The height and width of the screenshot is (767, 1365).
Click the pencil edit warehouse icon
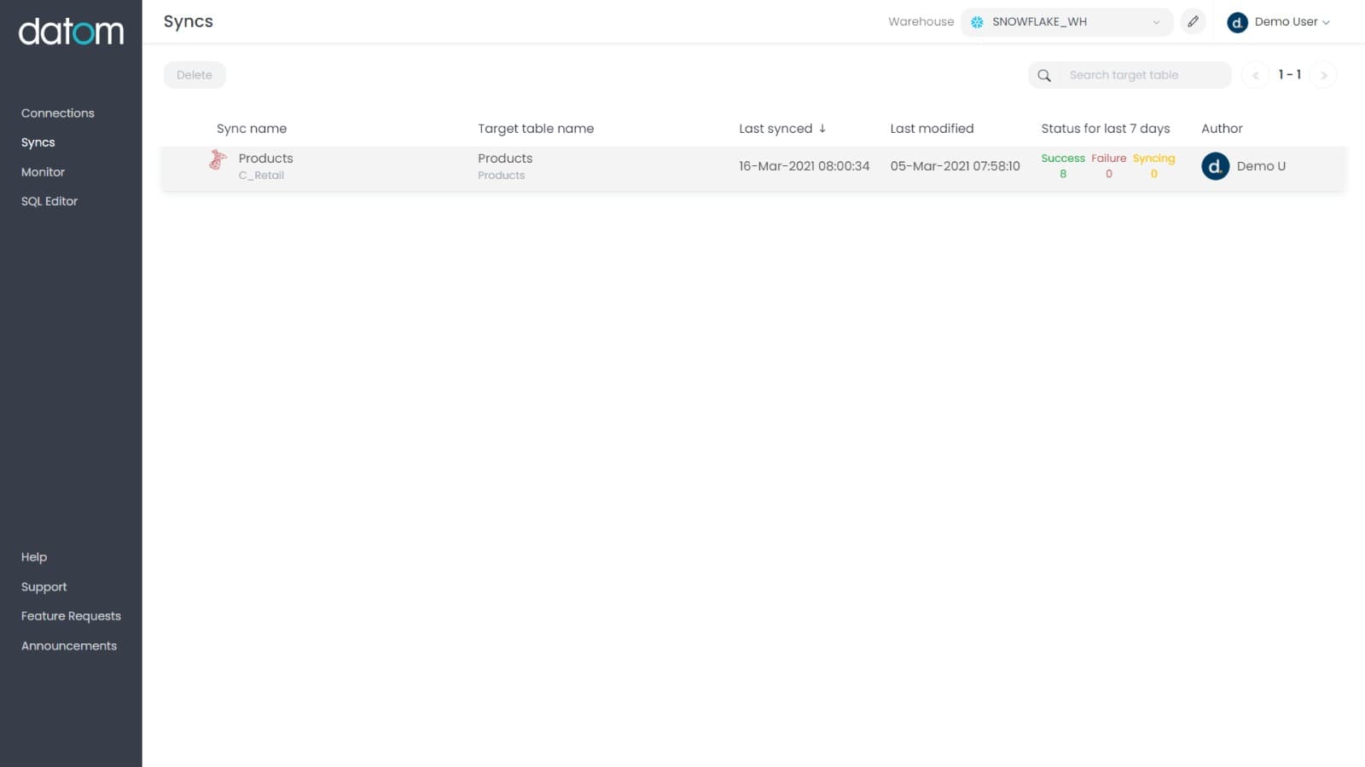1193,22
